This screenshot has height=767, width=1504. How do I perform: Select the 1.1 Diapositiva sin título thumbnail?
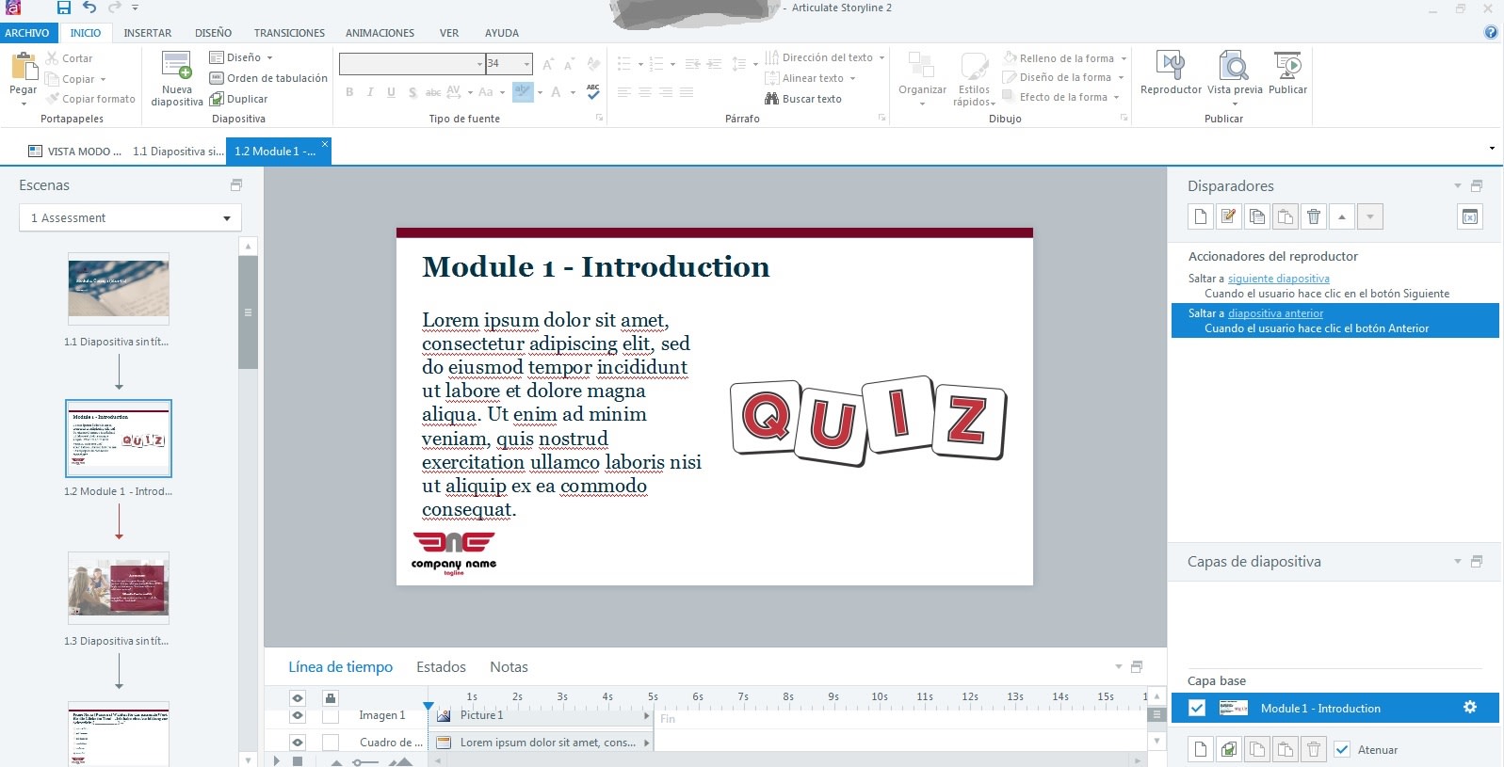point(119,289)
